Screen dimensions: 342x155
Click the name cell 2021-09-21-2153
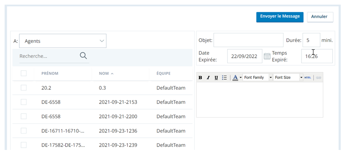click(118, 102)
